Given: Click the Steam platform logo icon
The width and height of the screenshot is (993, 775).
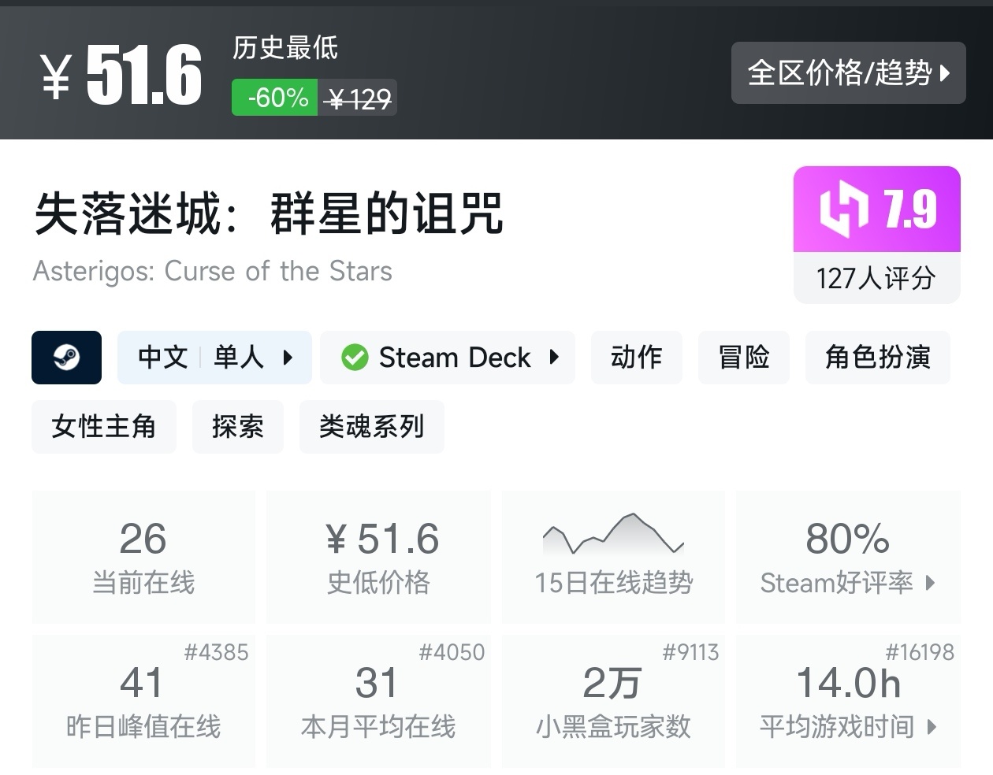Looking at the screenshot, I should coord(66,358).
